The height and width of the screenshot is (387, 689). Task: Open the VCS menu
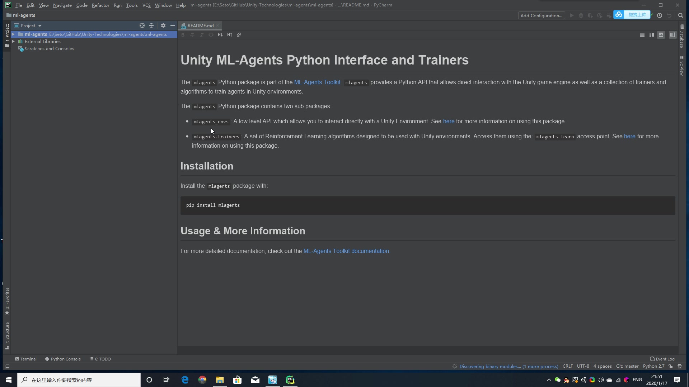(146, 5)
